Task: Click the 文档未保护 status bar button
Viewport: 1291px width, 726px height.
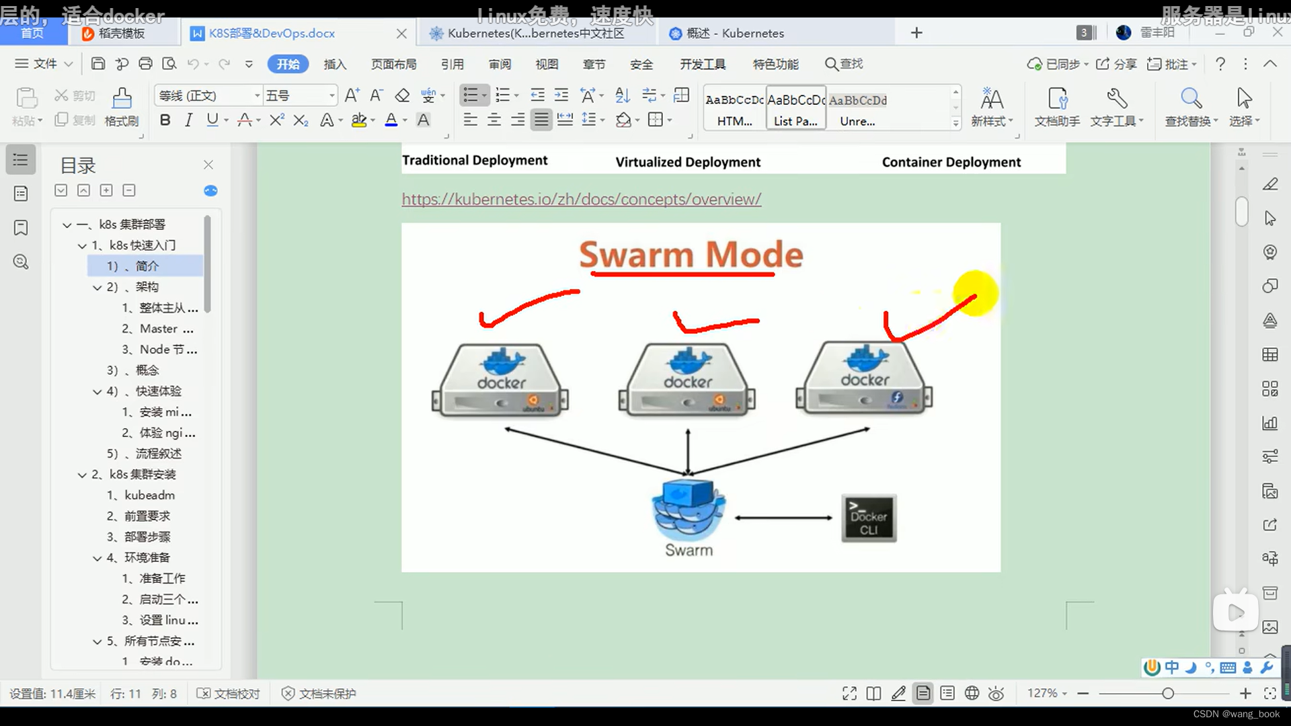Action: [x=319, y=694]
